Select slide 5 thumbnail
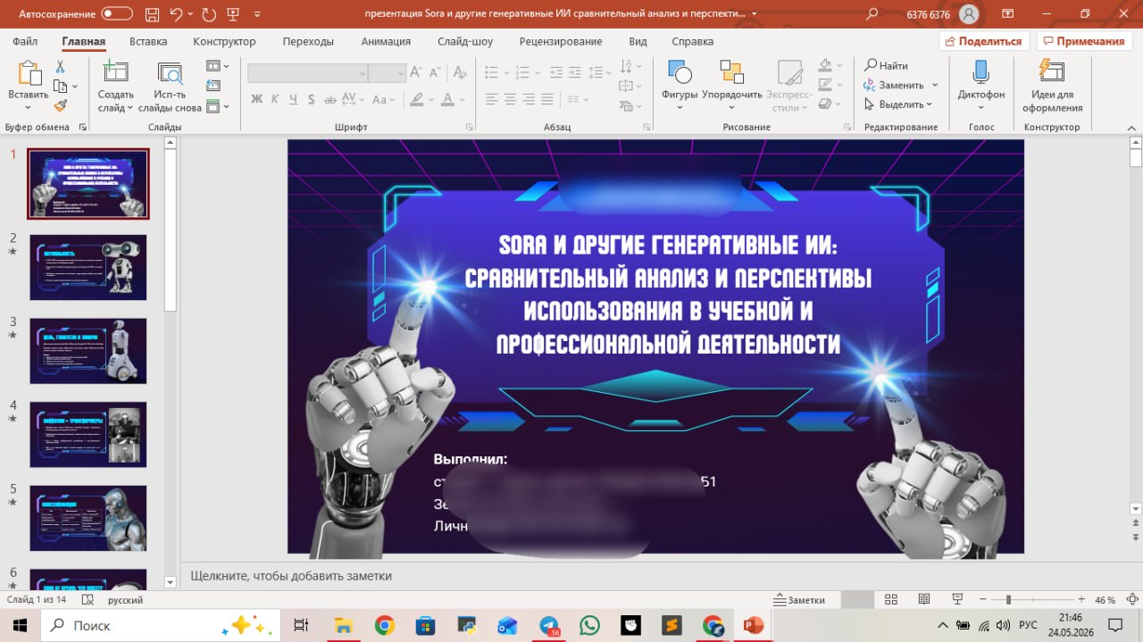The width and height of the screenshot is (1143, 642). click(88, 519)
